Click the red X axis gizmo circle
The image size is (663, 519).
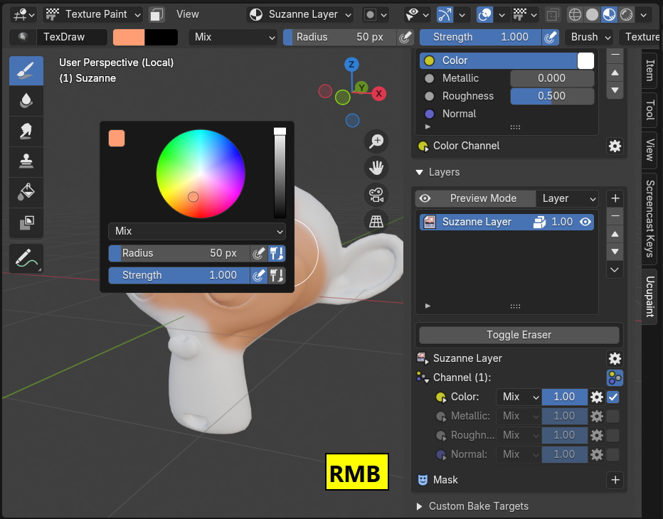click(x=379, y=94)
